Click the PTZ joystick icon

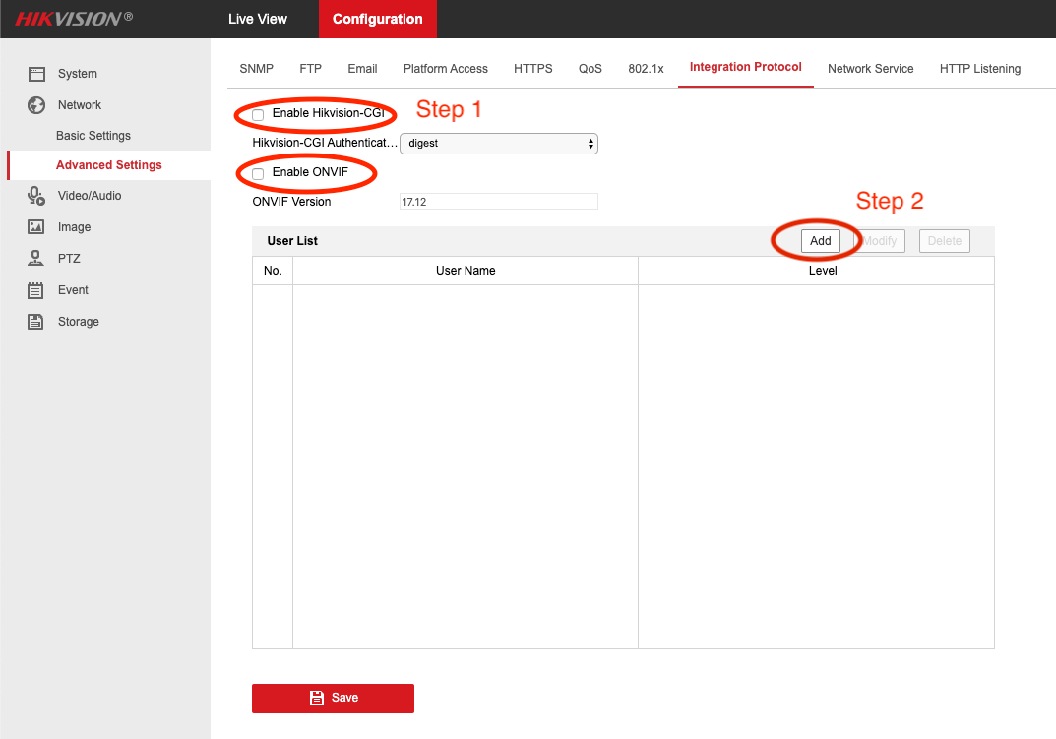point(36,259)
